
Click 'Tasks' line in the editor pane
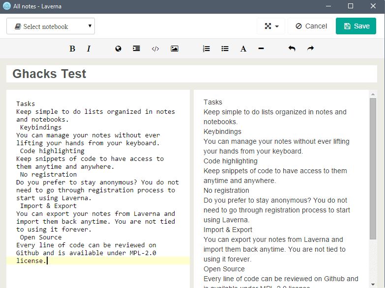pyautogui.click(x=26, y=104)
